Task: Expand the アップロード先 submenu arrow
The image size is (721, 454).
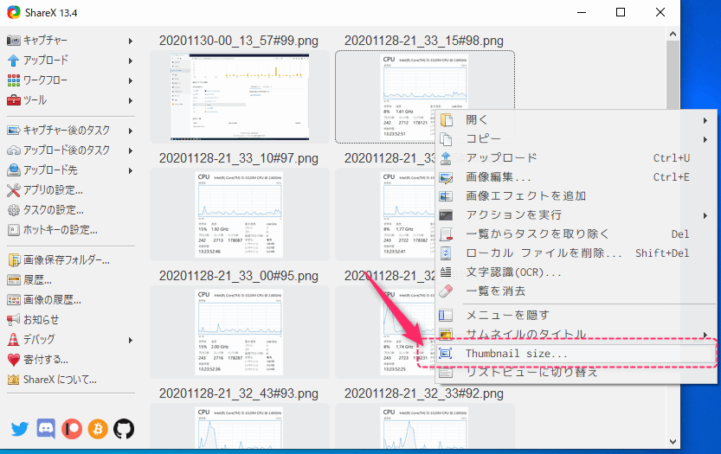Action: [131, 170]
